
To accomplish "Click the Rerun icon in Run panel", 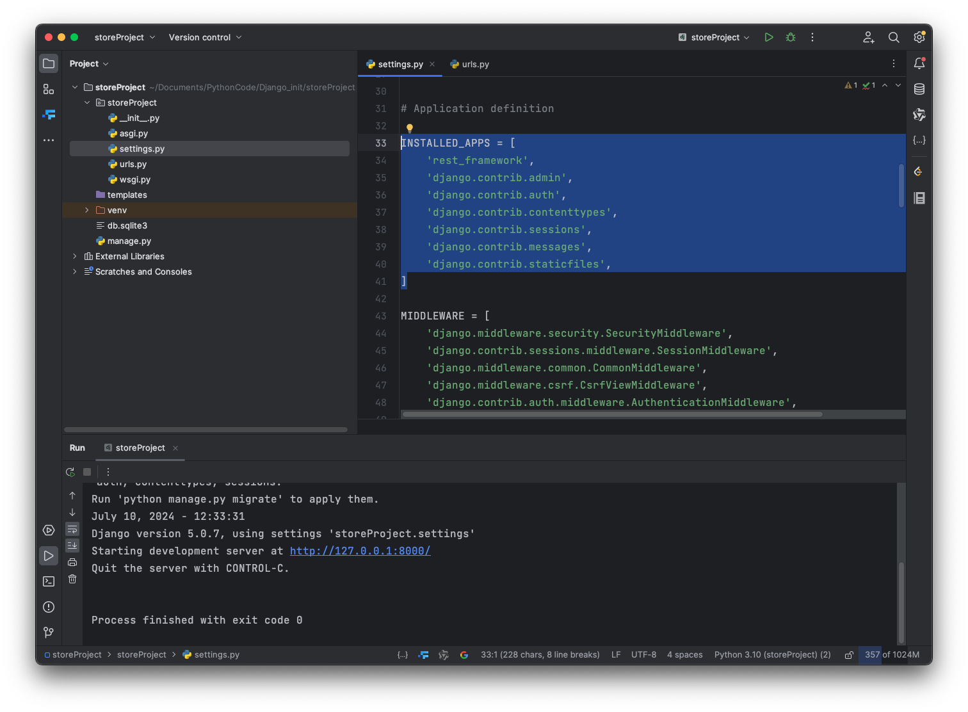I will (x=70, y=472).
